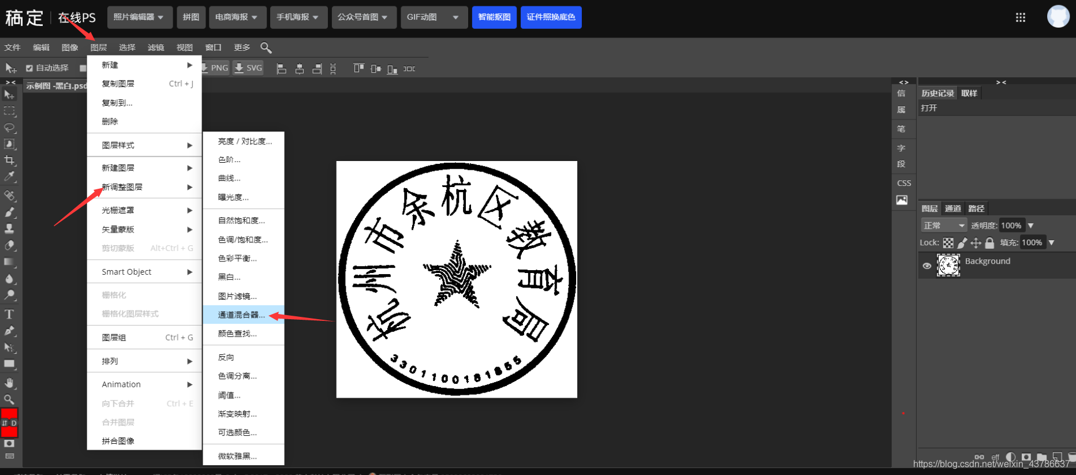
Task: Pick the Eyedropper tool
Action: (9, 177)
